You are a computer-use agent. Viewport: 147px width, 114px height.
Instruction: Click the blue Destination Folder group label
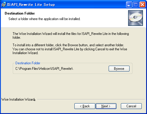pyautogui.click(x=28, y=63)
